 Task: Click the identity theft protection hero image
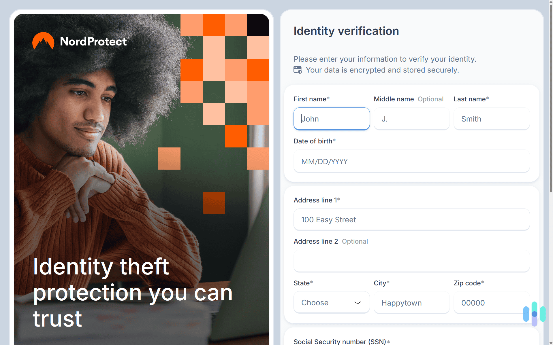click(x=142, y=173)
